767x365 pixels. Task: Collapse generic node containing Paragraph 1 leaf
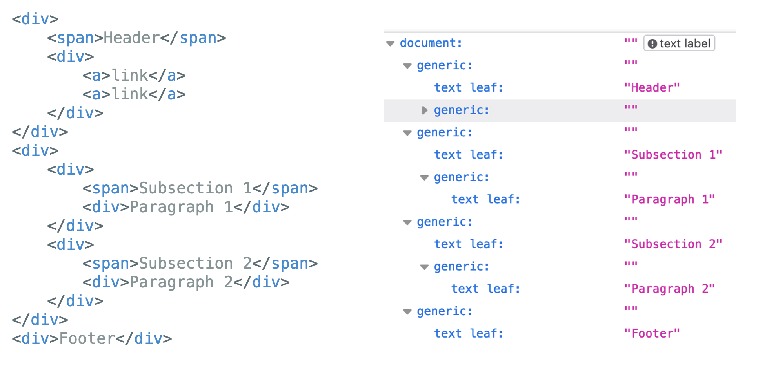(424, 178)
